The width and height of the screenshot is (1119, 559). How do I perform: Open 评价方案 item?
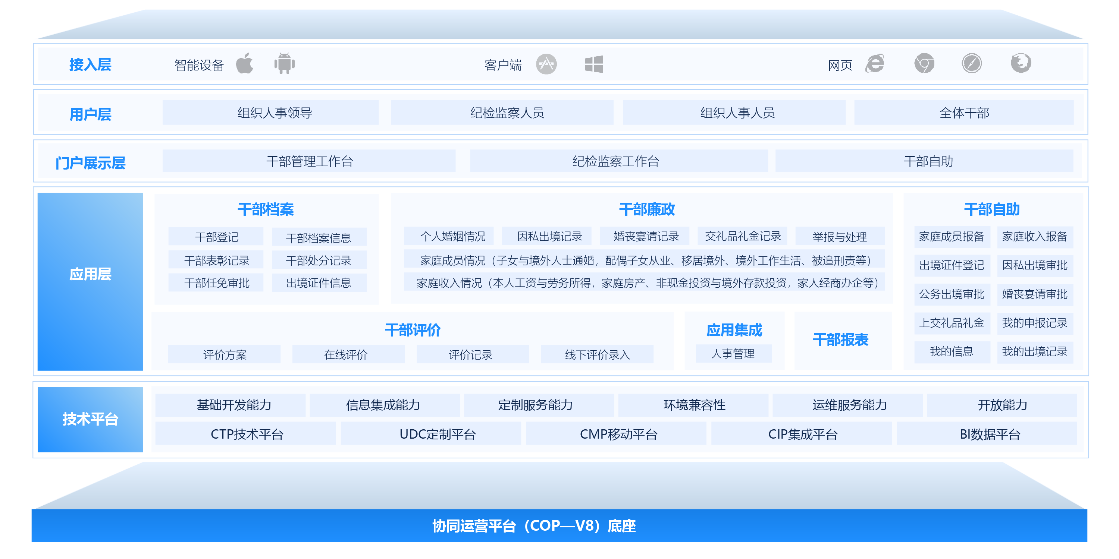[x=224, y=354]
